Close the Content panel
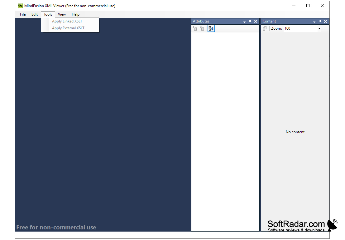 pos(326,21)
